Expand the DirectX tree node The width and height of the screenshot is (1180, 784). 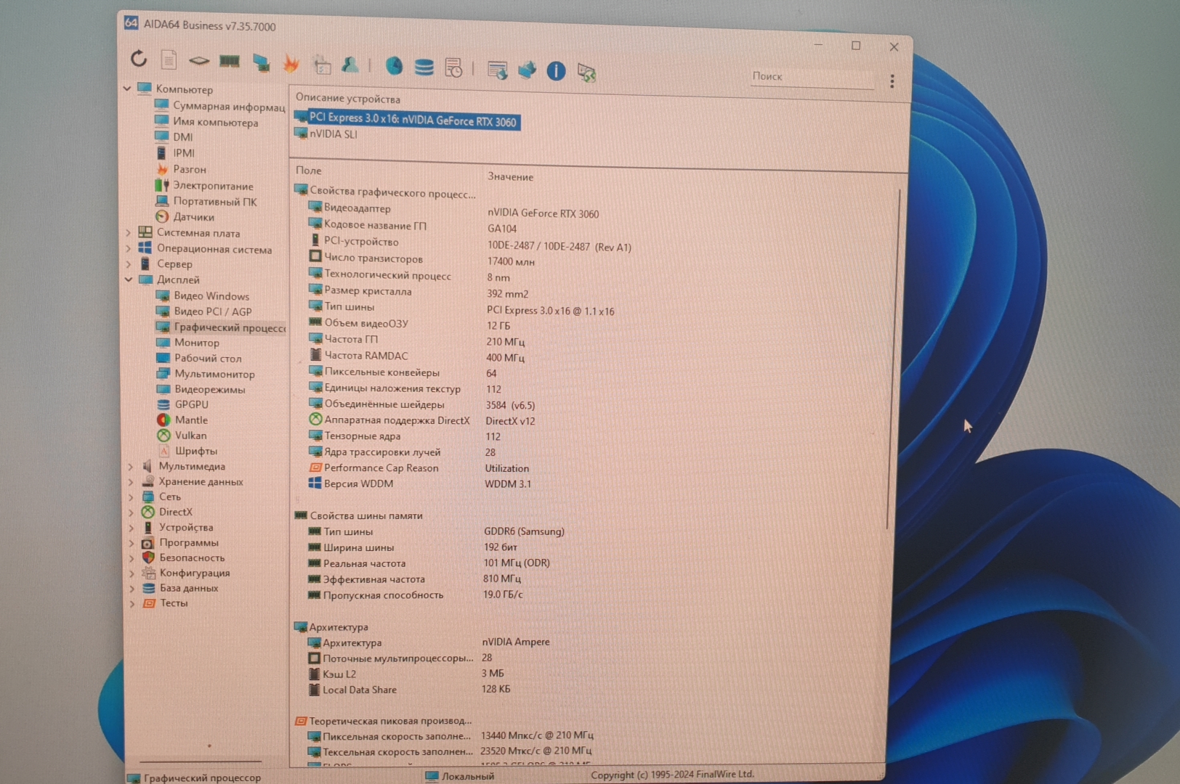(131, 513)
